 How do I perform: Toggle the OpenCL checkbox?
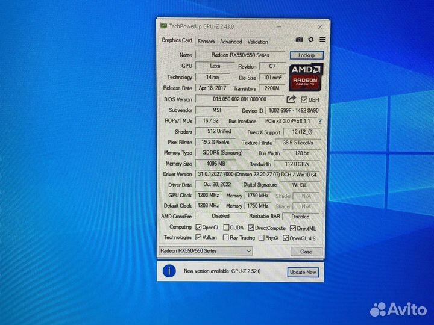click(198, 227)
